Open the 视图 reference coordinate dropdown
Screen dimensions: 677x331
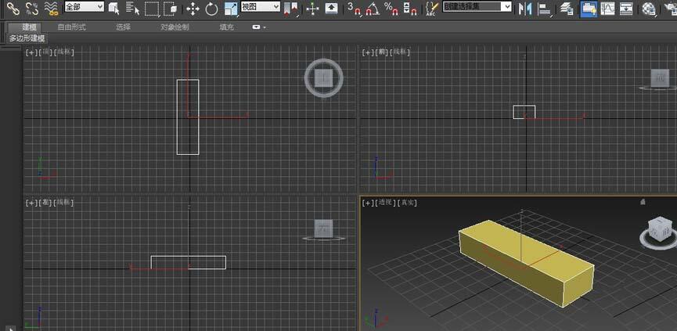pos(261,6)
